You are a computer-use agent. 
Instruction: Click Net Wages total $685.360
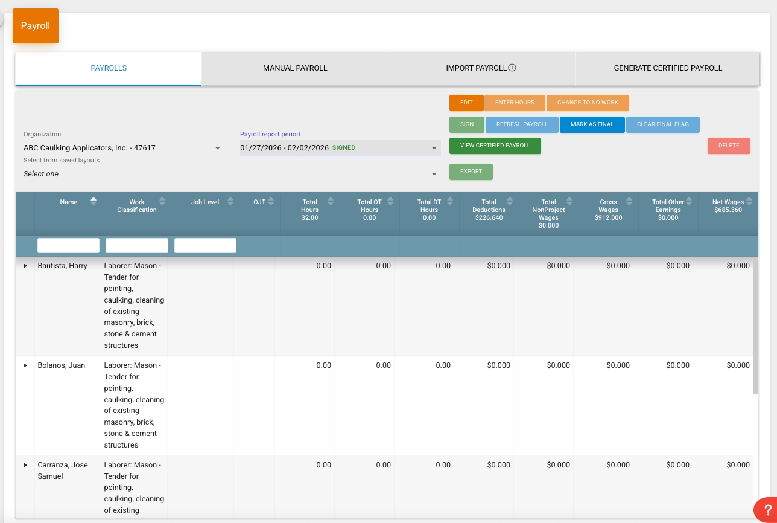(728, 210)
